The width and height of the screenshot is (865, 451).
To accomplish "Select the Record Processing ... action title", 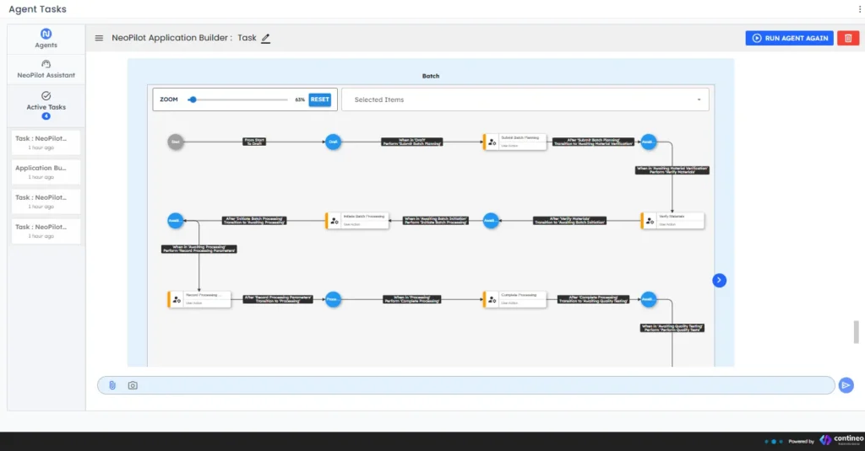I will 203,295.
